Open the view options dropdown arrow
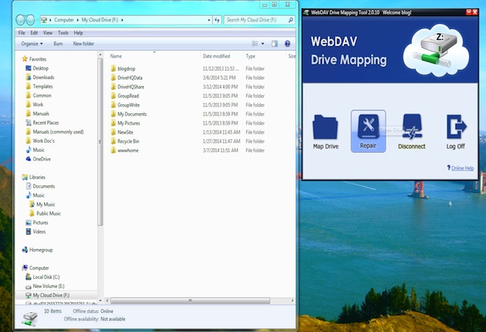486x332 pixels. (x=263, y=44)
